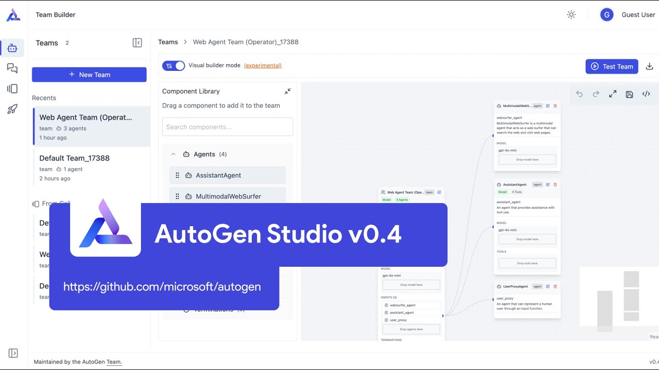This screenshot has width=659, height=370.
Task: Collapse the Component Library panel
Action: coord(287,91)
